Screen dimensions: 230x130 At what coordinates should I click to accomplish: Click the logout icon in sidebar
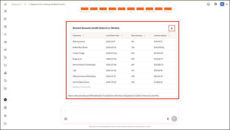[5, 123]
